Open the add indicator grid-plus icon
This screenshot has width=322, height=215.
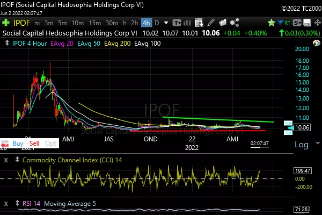(x=199, y=23)
